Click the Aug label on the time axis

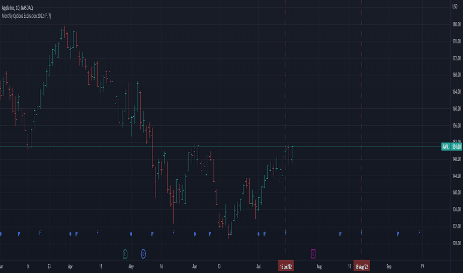tap(319, 267)
